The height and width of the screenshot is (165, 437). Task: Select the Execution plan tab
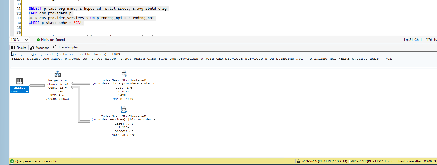tap(66, 47)
